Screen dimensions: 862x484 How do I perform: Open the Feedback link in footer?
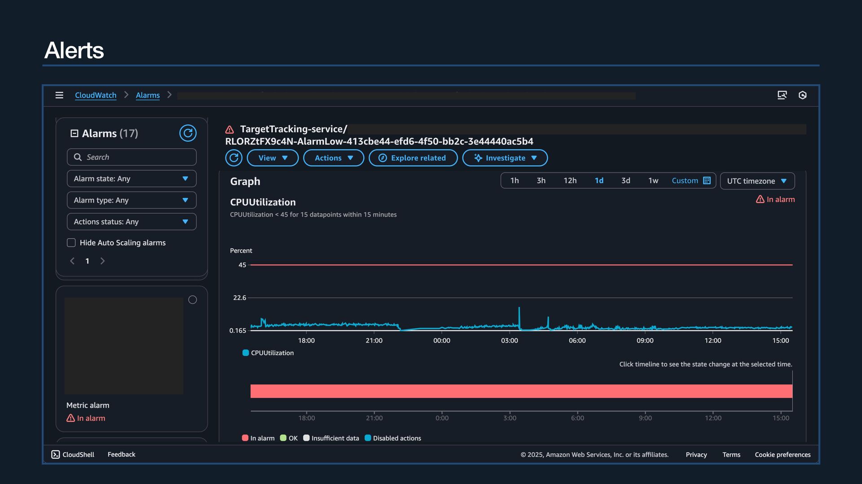click(x=121, y=454)
